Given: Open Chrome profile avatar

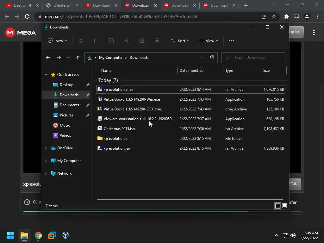Looking at the screenshot, I should 307,16.
